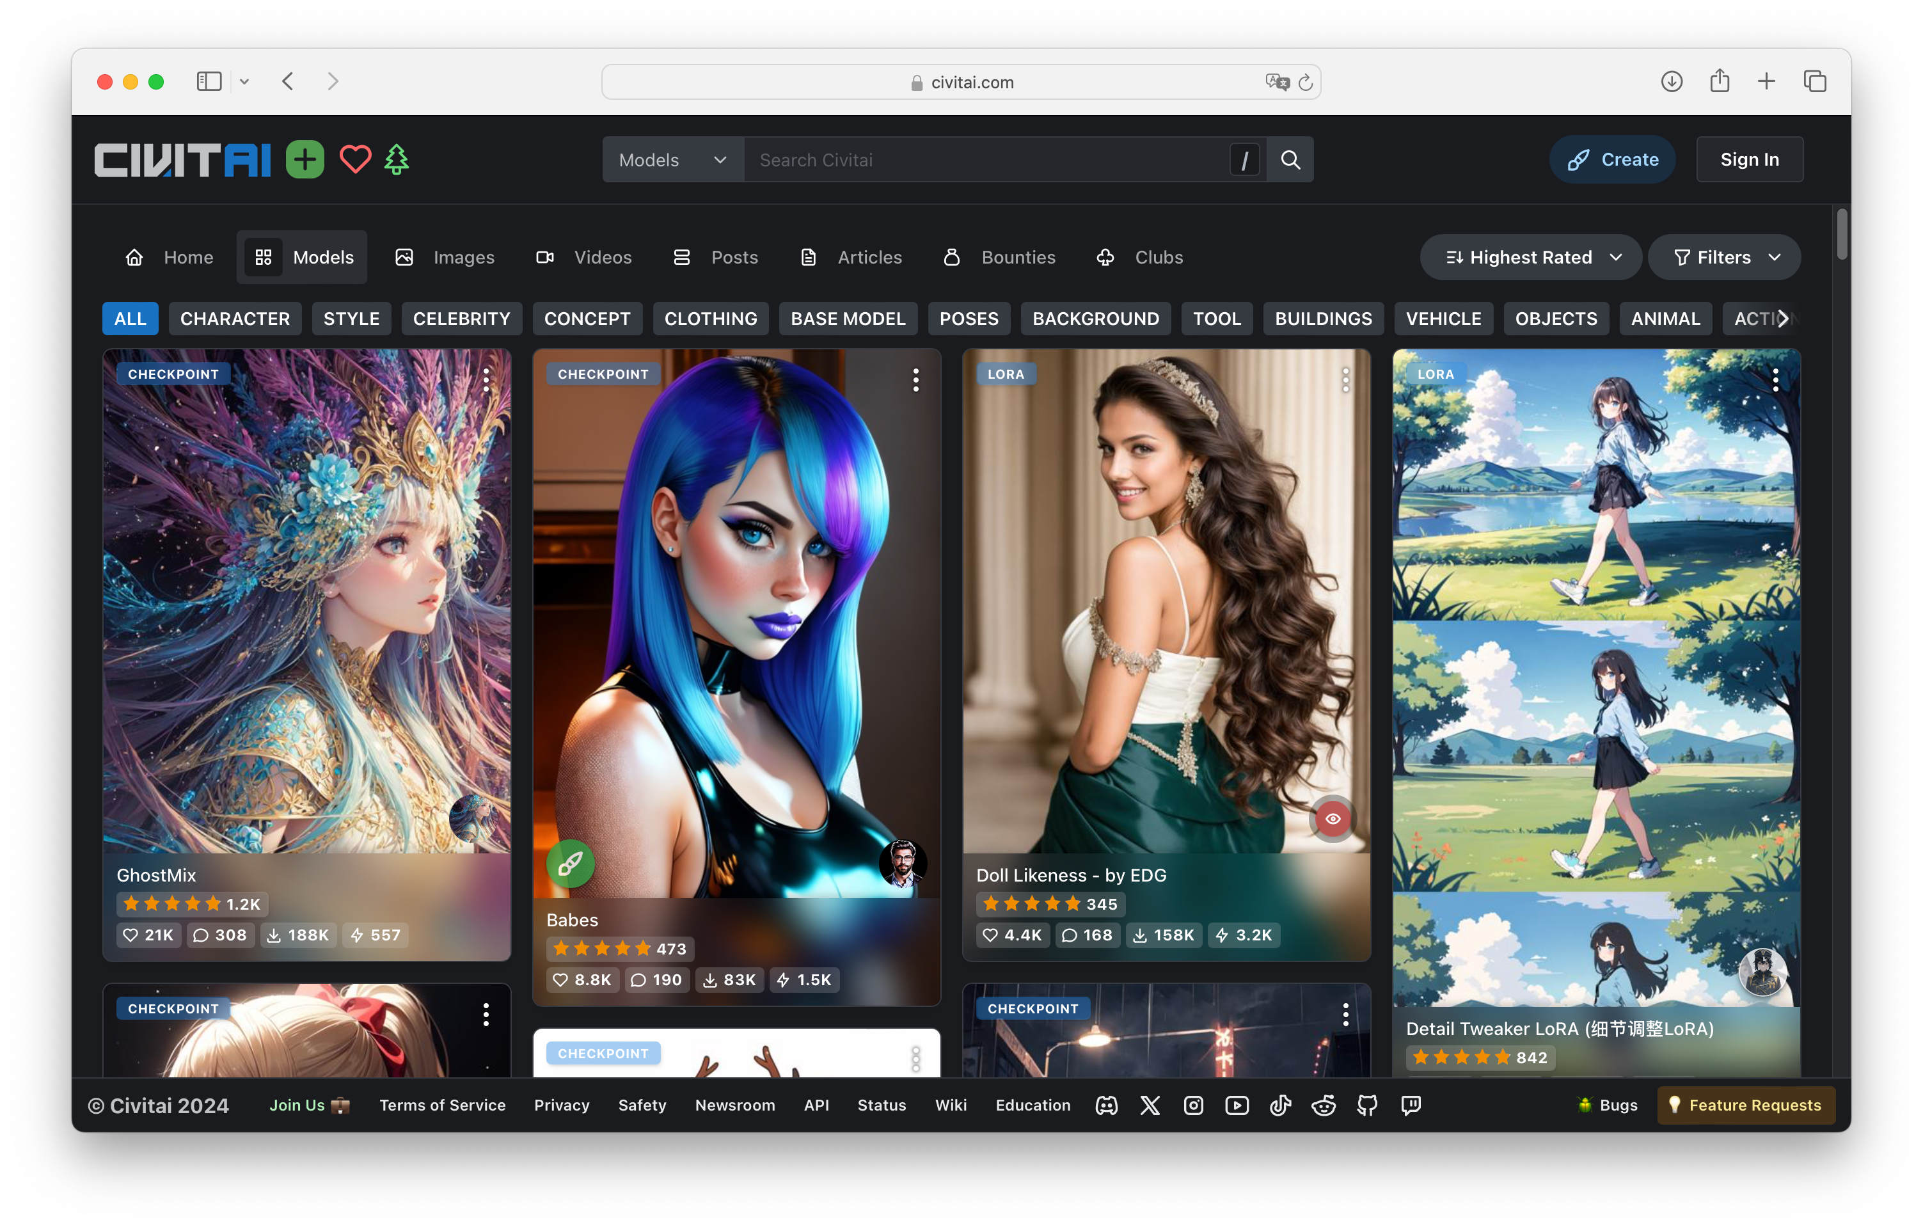Viewport: 1923px width, 1227px height.
Task: Click the Christmas tree icon in navbar
Action: [397, 159]
